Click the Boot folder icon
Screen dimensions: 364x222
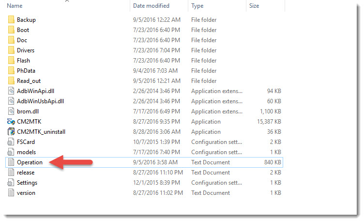point(11,30)
